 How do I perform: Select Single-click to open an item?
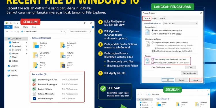[153, 42]
